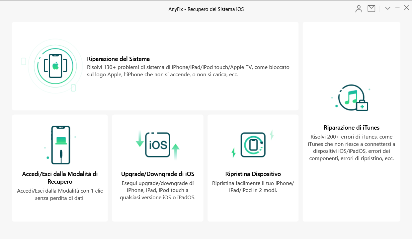Screen dimensions: 412x239
Task: Select Riparazione del Sistema title
Action: pos(119,59)
